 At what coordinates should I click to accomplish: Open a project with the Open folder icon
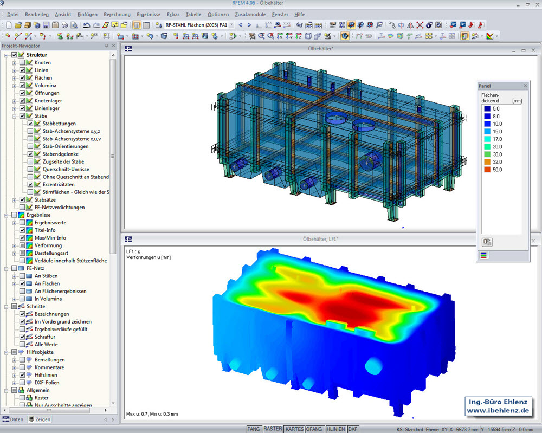(17, 24)
